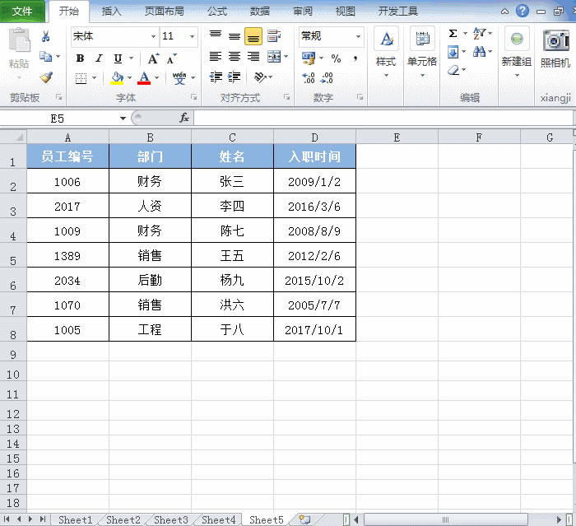Click the yellow fill color bucket
This screenshot has width=576, height=526.
tap(117, 78)
